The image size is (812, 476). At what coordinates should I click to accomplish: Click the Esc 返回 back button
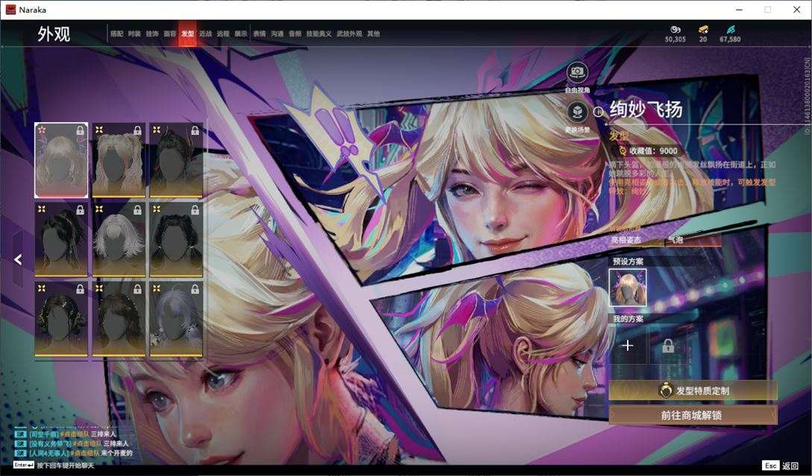pyautogui.click(x=781, y=466)
